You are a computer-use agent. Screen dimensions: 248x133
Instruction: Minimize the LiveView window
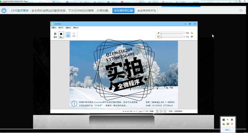coord(185,24)
